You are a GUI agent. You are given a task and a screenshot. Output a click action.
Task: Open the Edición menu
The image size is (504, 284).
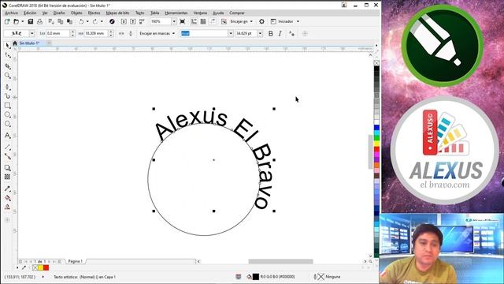[30, 13]
